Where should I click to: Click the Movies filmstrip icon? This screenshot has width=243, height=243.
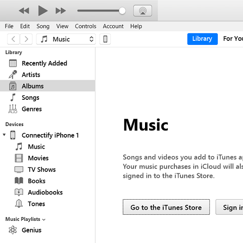pyautogui.click(x=19, y=158)
